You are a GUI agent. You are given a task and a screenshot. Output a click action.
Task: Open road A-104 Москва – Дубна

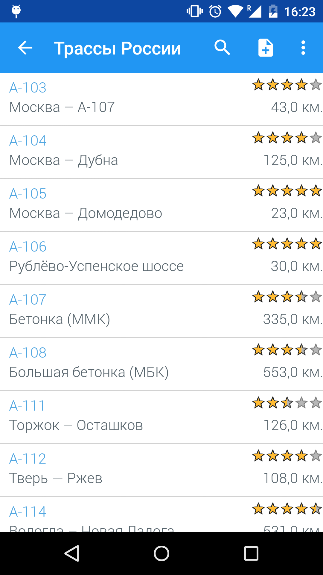click(161, 152)
